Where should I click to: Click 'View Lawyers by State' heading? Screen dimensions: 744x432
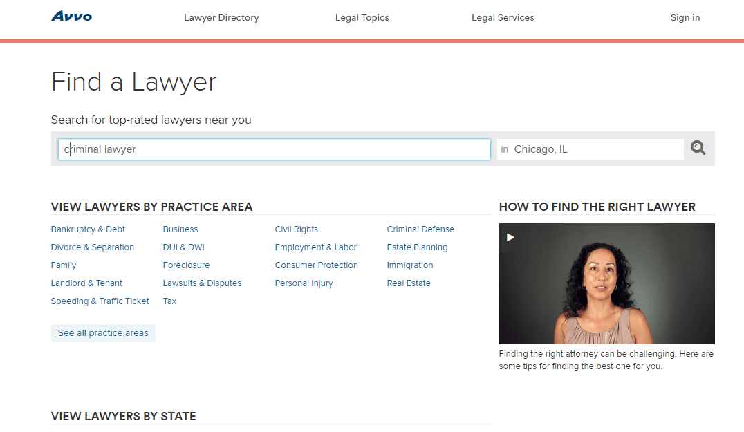(123, 416)
